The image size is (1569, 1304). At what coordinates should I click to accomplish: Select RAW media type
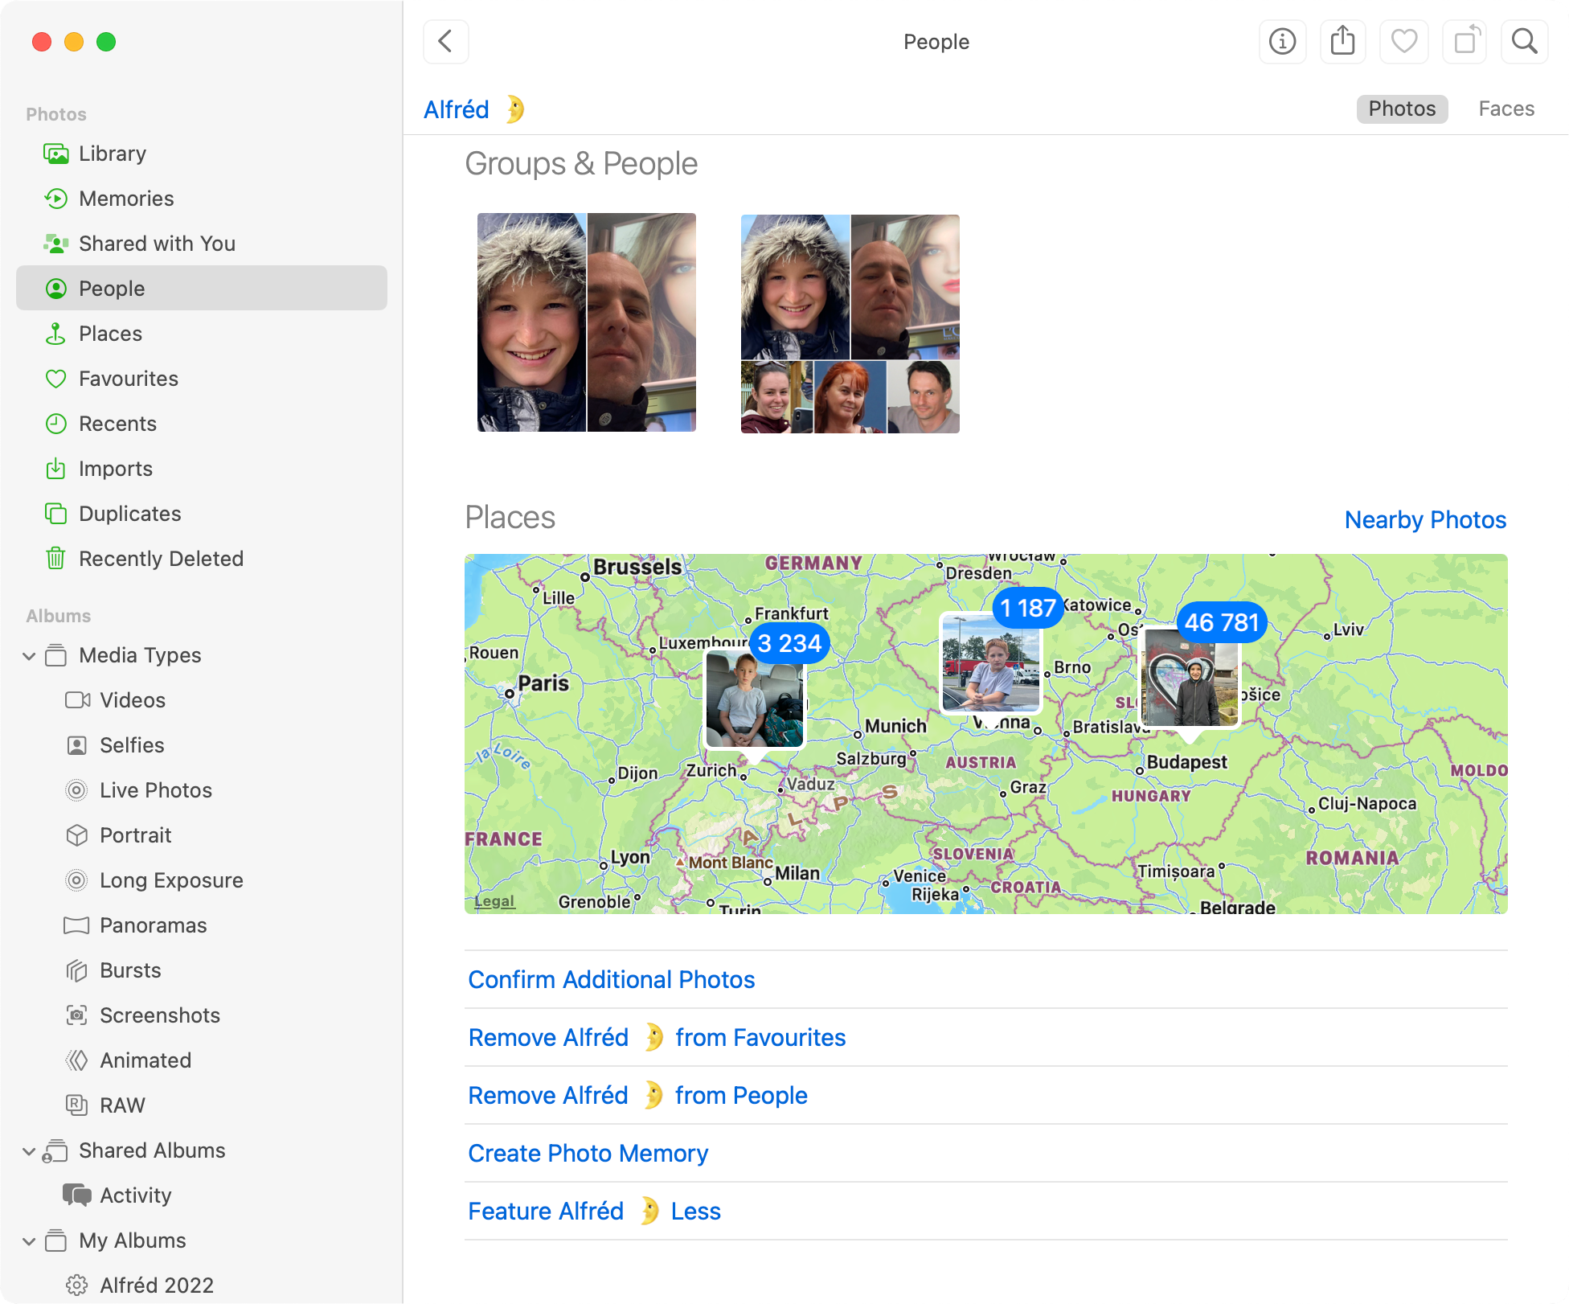pyautogui.click(x=201, y=1105)
